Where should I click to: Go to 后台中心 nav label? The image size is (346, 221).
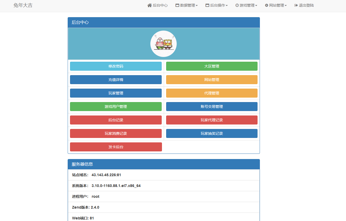click(x=160, y=5)
